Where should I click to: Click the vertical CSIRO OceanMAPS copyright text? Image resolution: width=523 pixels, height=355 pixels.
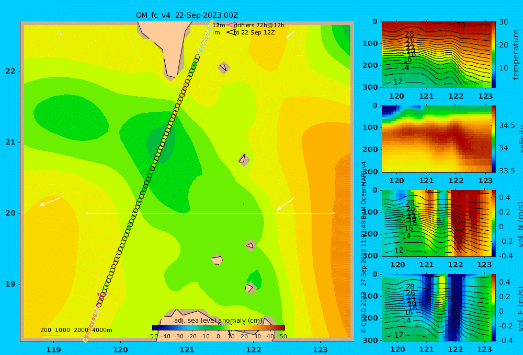pos(363,247)
